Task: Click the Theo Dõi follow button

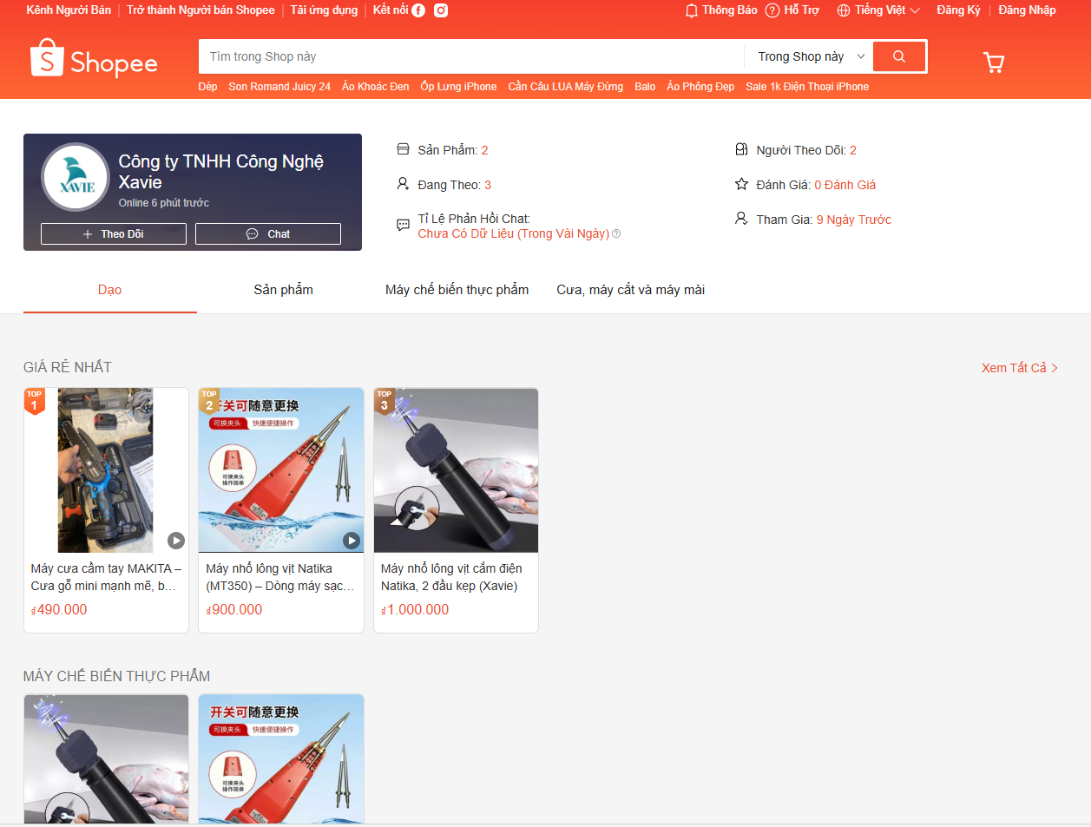Action: click(114, 234)
